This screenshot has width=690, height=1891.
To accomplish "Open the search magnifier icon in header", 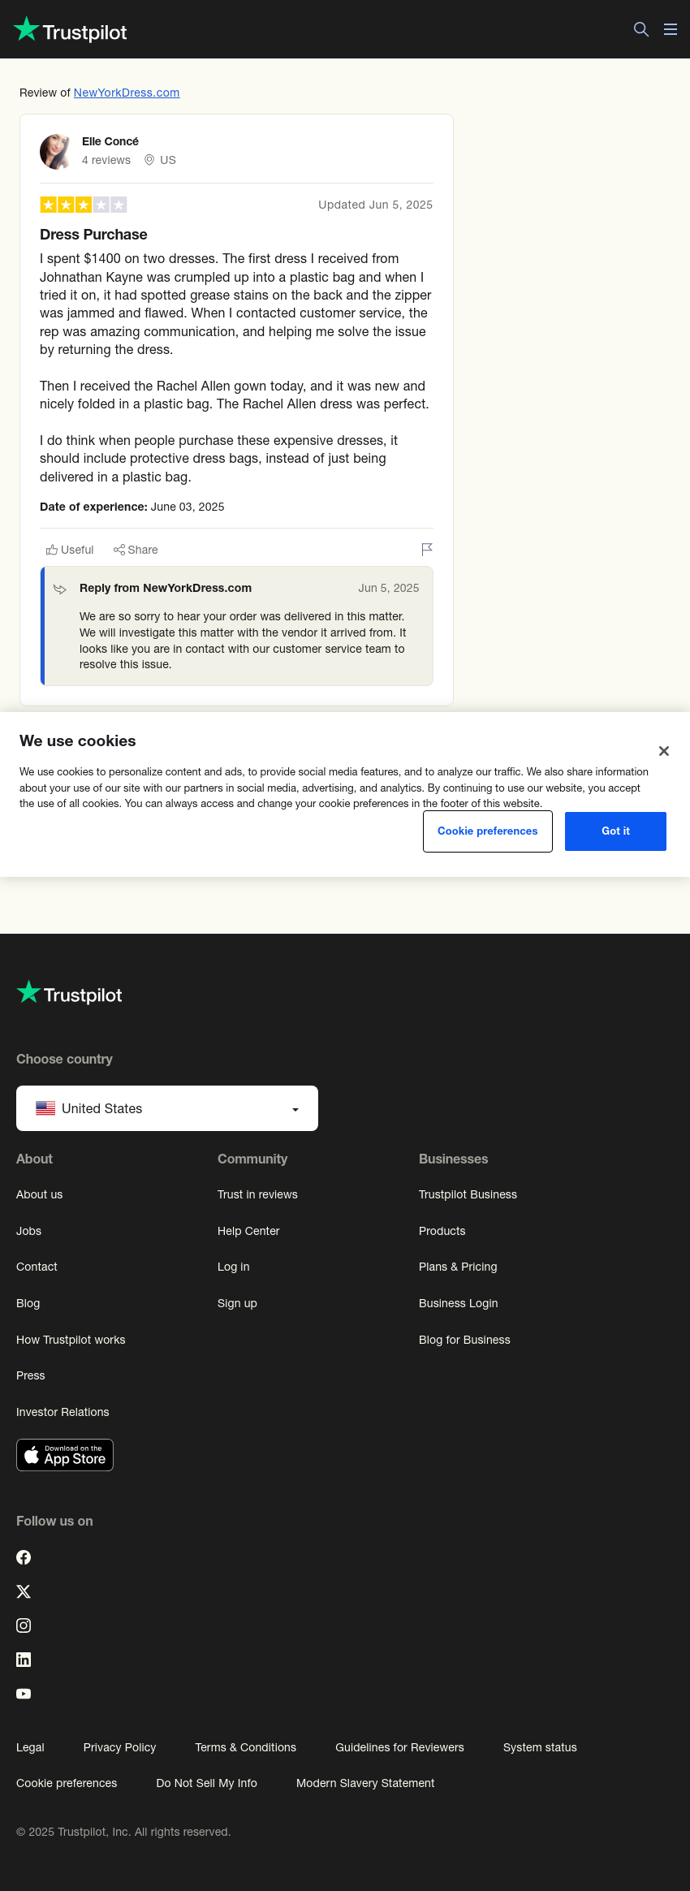I will 641,29.
